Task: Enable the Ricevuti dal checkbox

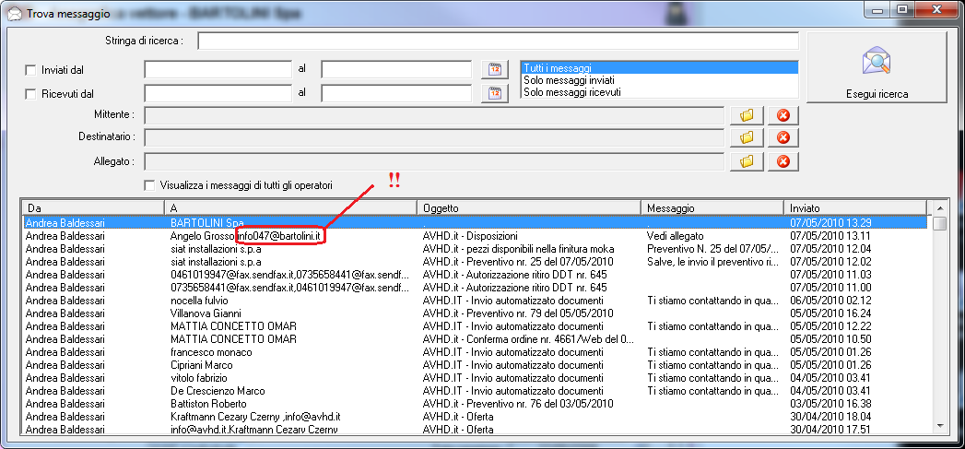Action: point(30,94)
